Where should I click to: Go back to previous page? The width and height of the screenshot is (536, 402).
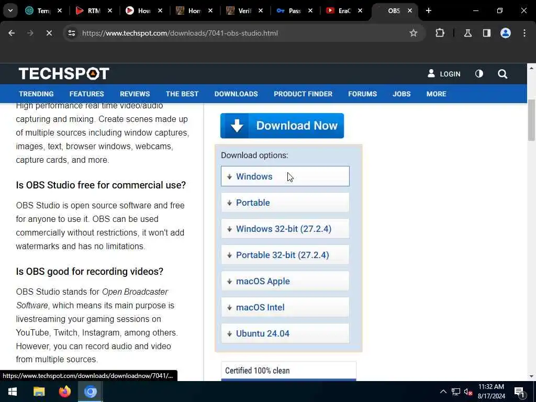[12, 33]
